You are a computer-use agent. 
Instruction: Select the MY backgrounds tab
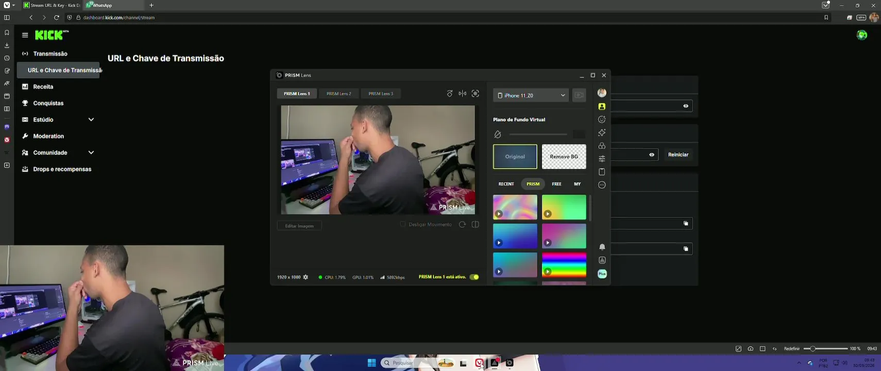pyautogui.click(x=578, y=184)
